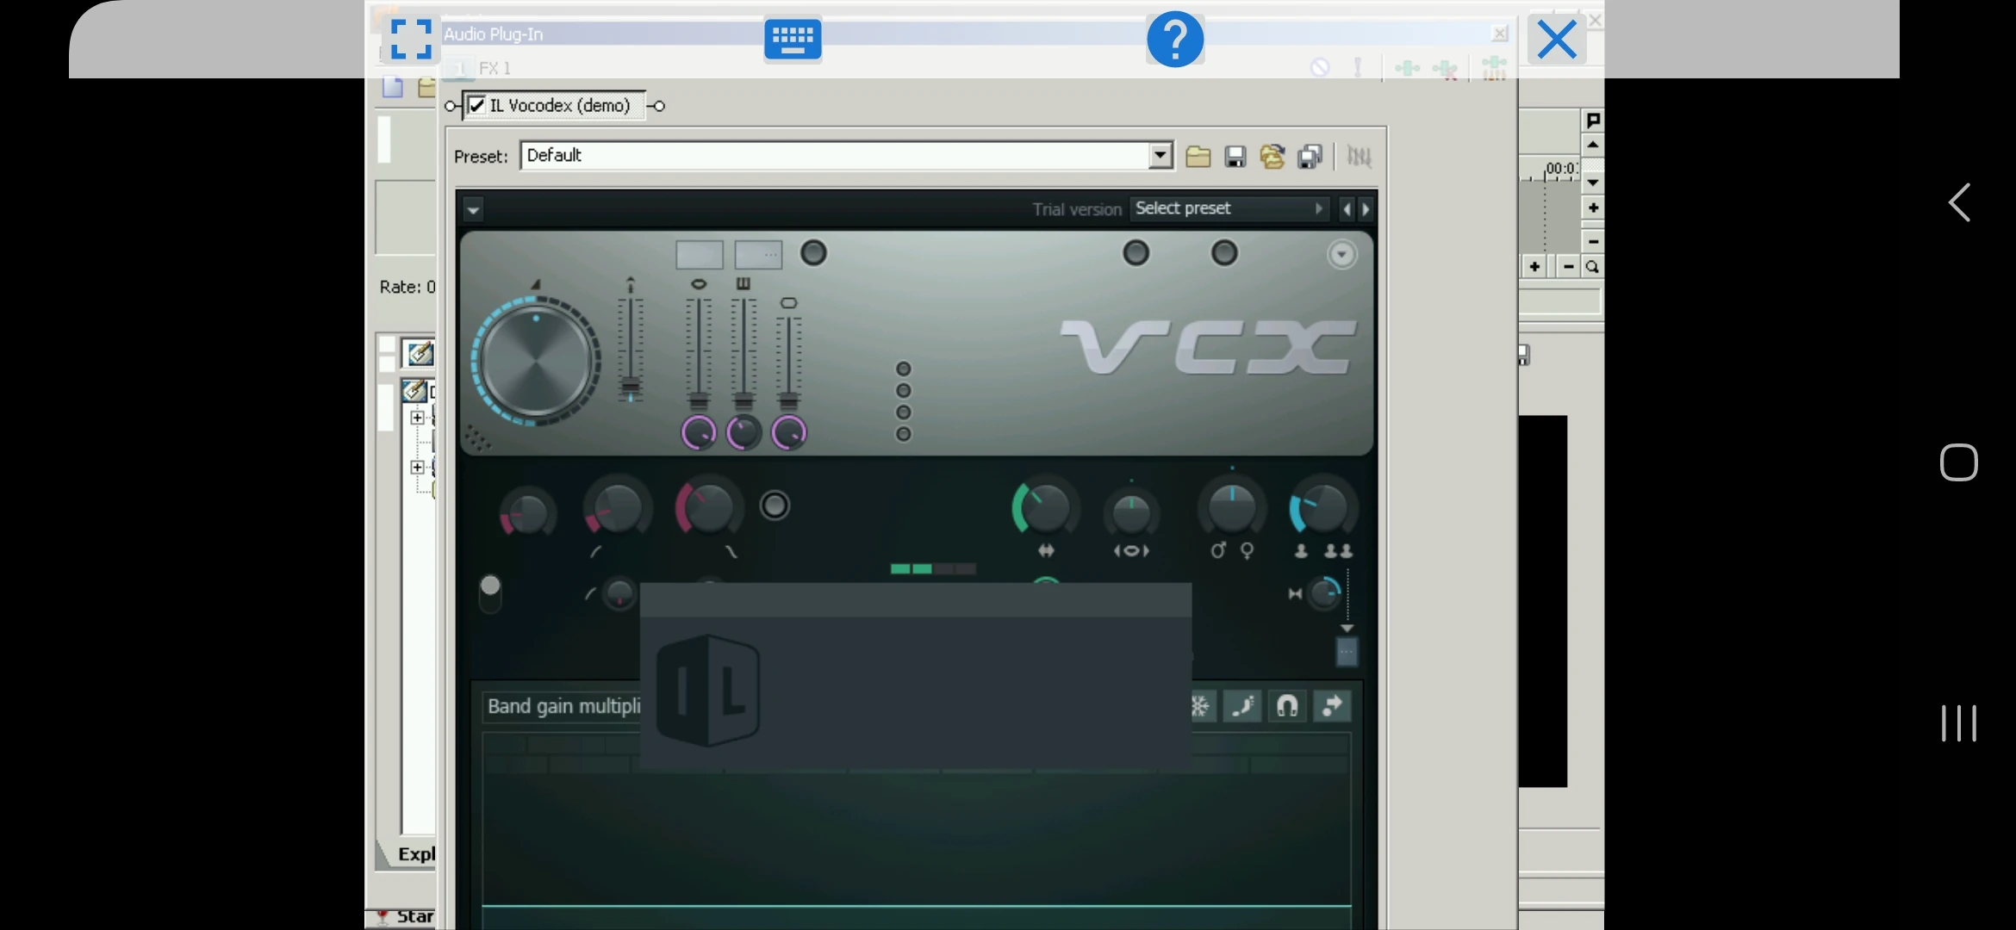The height and width of the screenshot is (930, 2016).
Task: Click the save preset floppy icon
Action: point(1235,157)
